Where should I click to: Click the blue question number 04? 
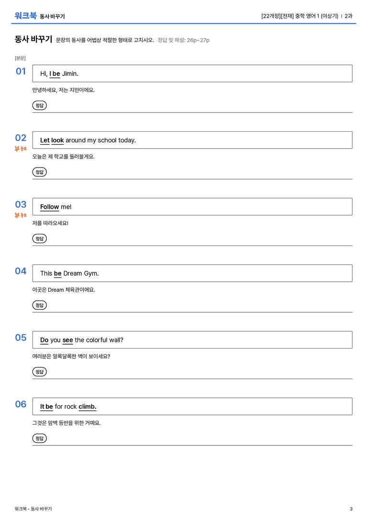coord(21,271)
